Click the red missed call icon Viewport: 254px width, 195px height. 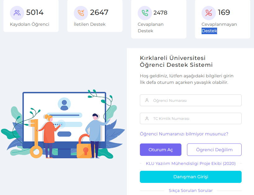[x=209, y=13]
